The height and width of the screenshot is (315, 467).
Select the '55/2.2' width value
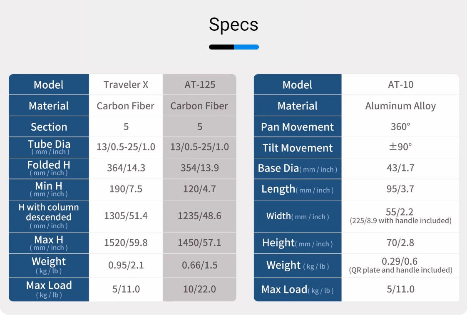400,212
